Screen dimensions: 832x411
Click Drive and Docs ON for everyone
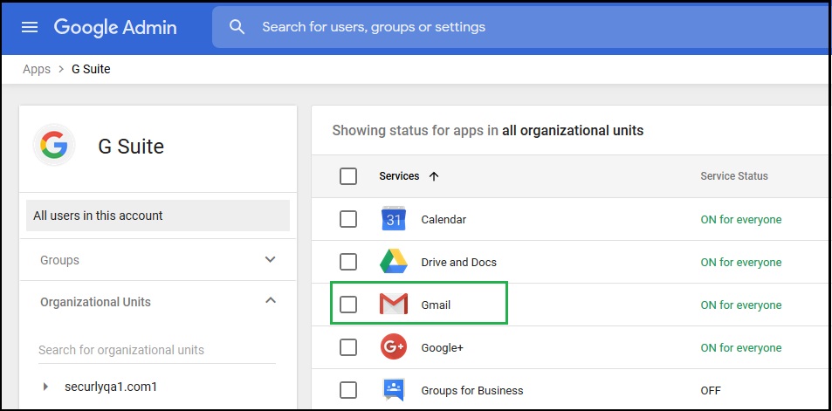pyautogui.click(x=740, y=262)
